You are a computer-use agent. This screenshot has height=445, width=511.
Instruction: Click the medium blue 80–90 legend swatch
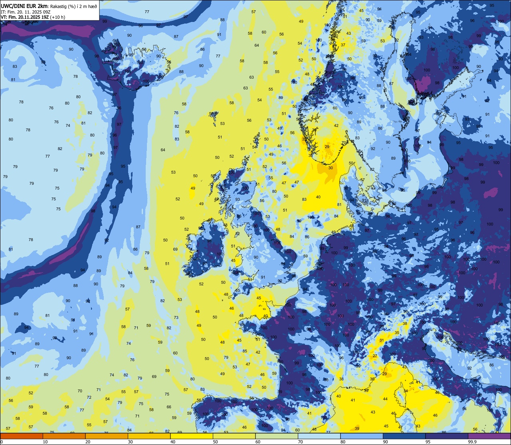pos(362,436)
